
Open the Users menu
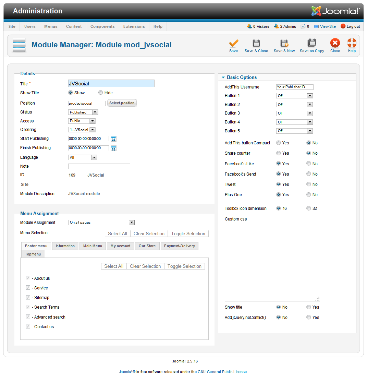point(30,26)
